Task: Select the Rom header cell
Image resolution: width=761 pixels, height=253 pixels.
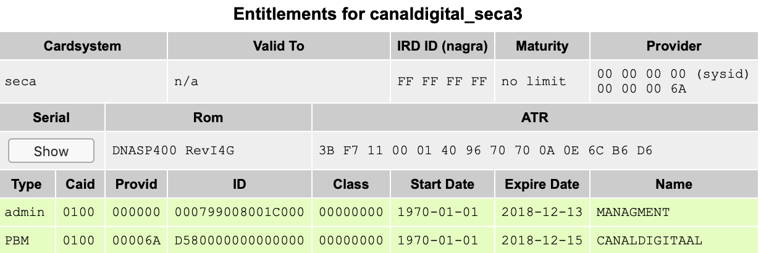Action: 208,117
